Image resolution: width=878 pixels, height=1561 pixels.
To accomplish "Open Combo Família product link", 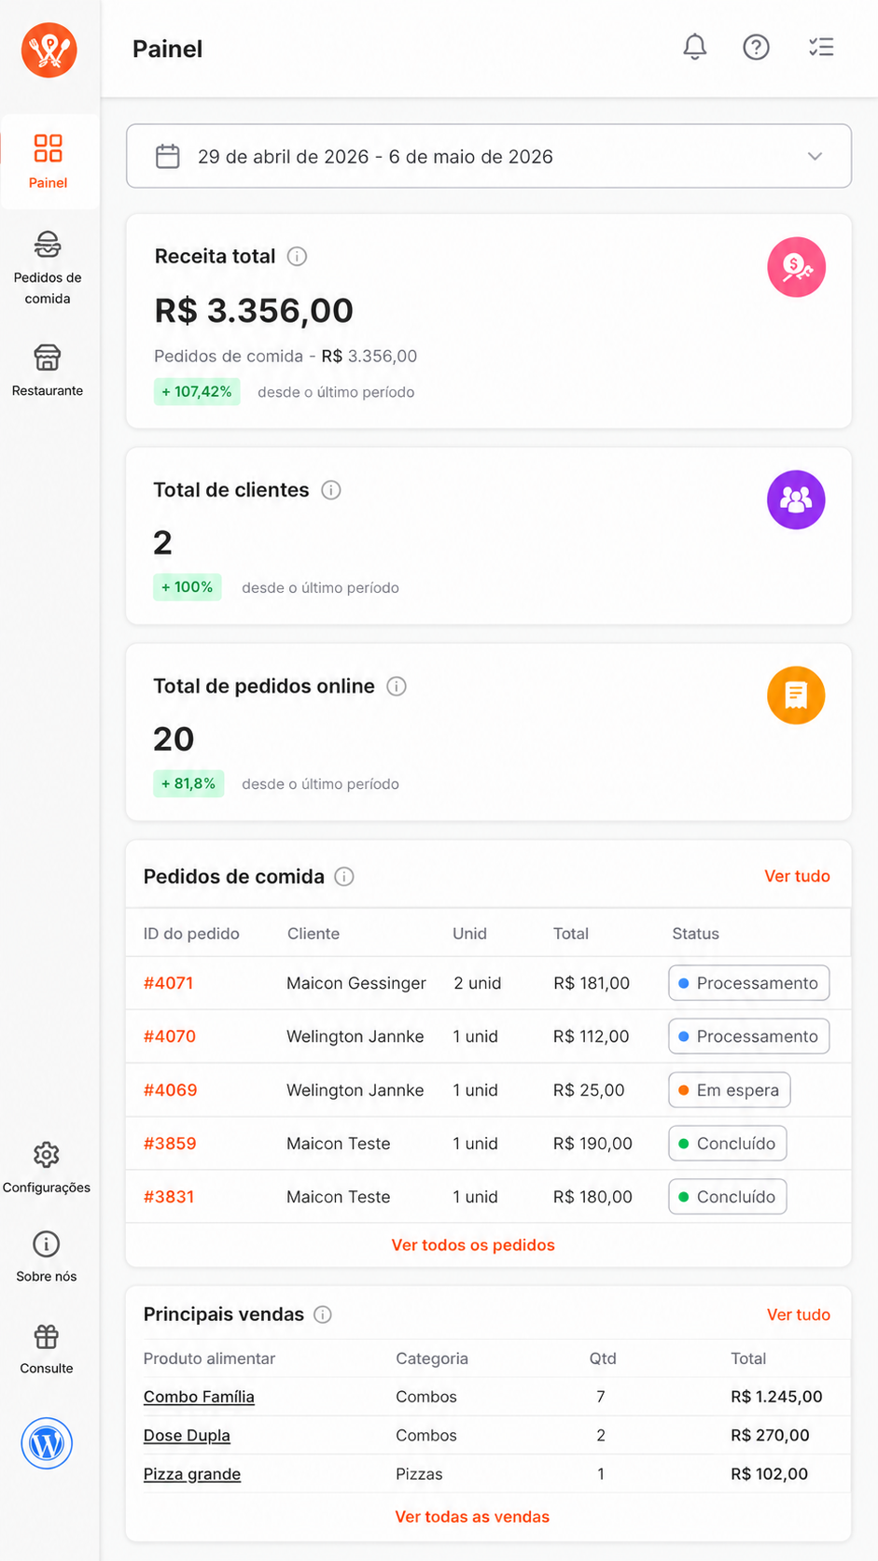I will [199, 1397].
